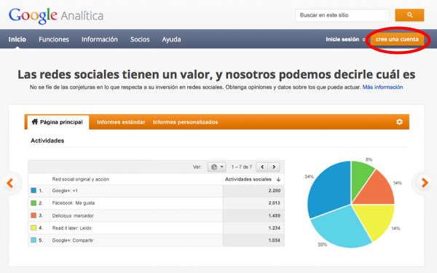Viewport: 437px width, 273px height.
Task: Switch to Informes personalizados tab
Action: point(185,122)
